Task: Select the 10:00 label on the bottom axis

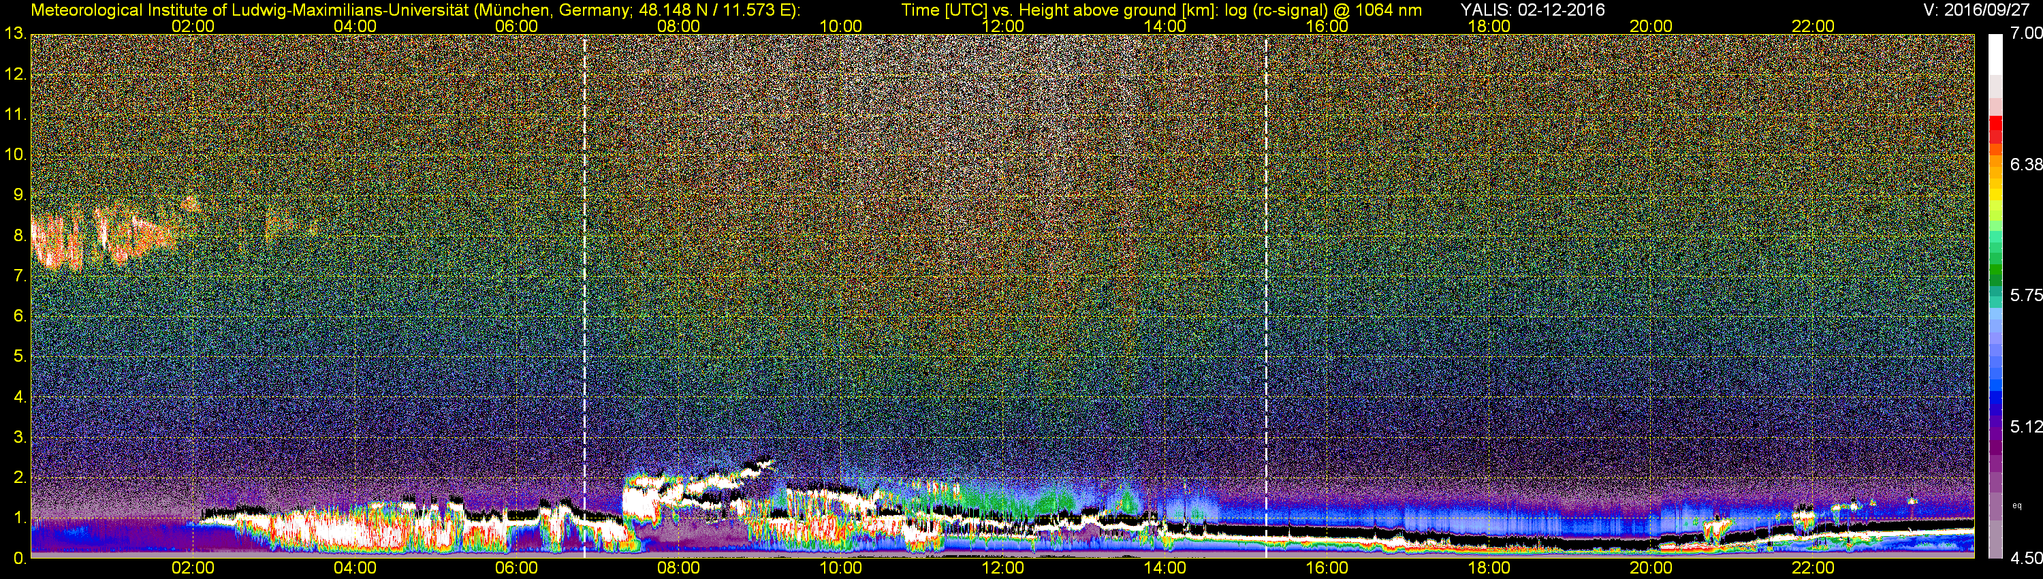Action: [x=840, y=569]
